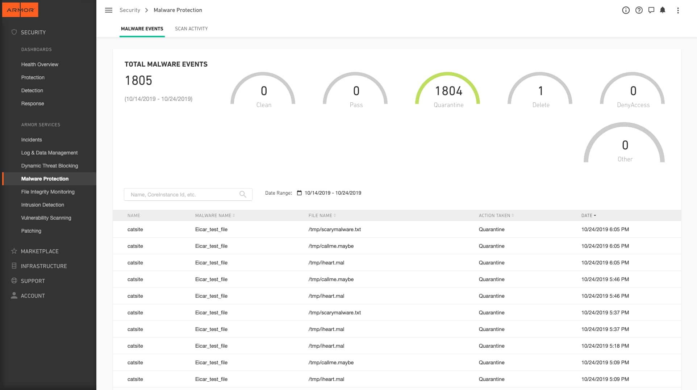Go to Security breadcrumb link
The height and width of the screenshot is (390, 697).
click(130, 10)
